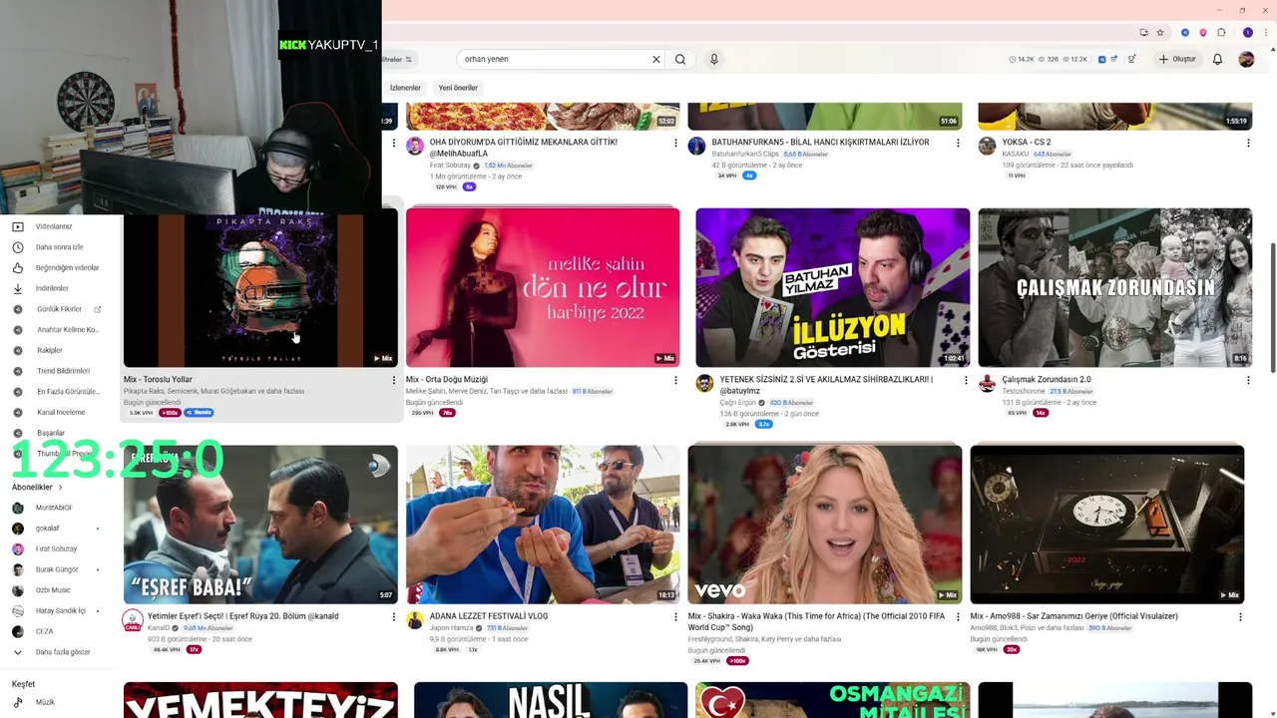Select the Yeni öneriler filter chip
Screen dimensions: 1277x718
(x=458, y=88)
